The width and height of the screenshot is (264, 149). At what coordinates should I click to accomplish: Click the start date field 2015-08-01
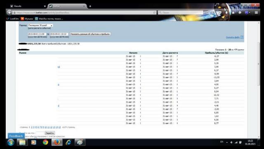pyautogui.click(x=37, y=34)
